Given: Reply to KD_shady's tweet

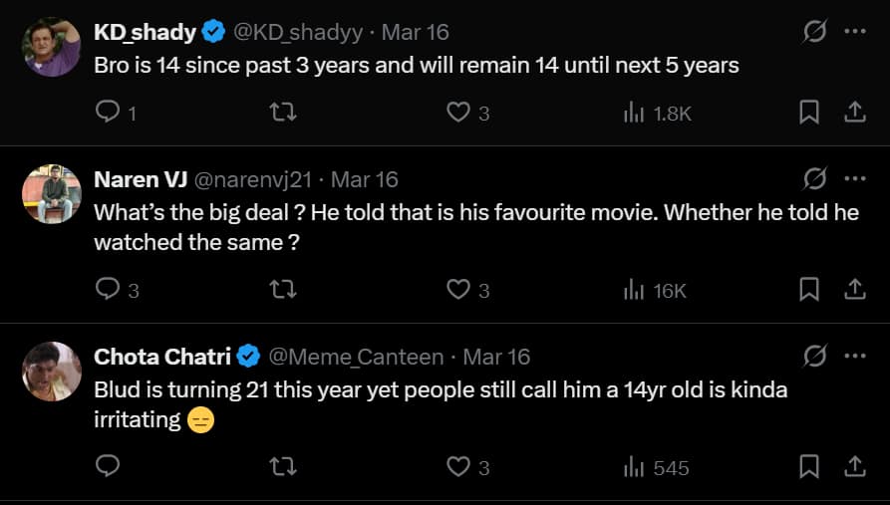Looking at the screenshot, I should pyautogui.click(x=108, y=113).
